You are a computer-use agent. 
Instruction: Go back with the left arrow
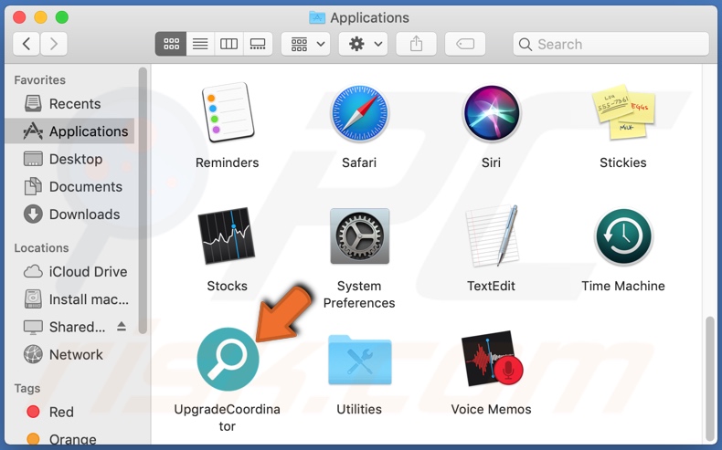(x=26, y=44)
